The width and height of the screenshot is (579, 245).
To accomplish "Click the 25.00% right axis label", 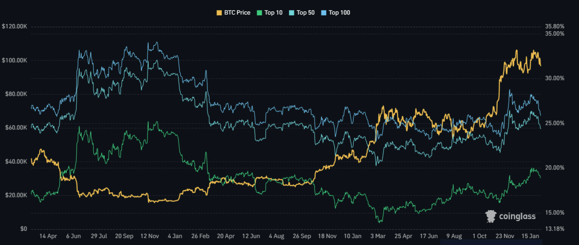I will (x=555, y=123).
